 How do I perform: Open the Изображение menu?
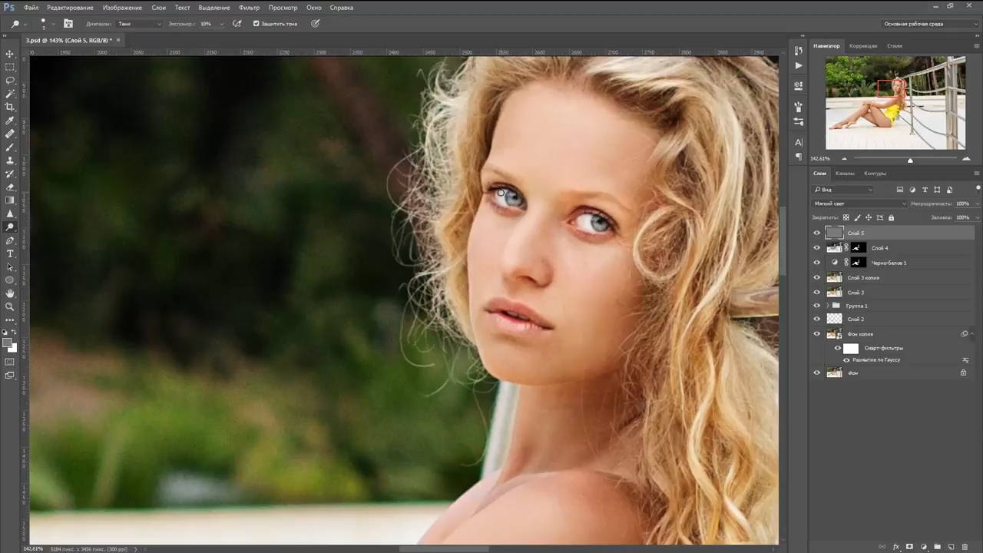coord(122,8)
